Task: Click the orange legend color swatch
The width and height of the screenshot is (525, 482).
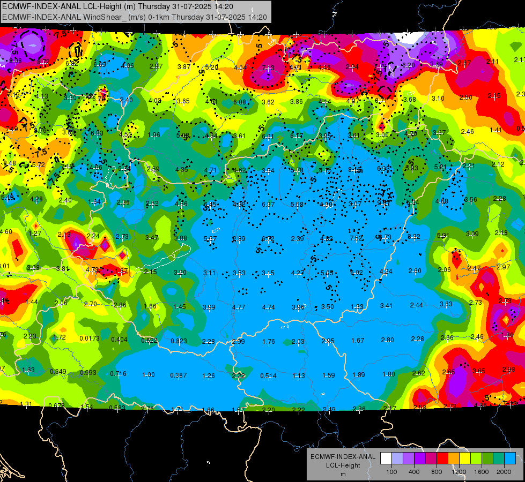Action: click(454, 458)
